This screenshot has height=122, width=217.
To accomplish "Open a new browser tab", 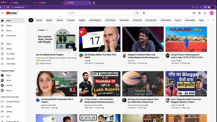I will click(x=94, y=3).
